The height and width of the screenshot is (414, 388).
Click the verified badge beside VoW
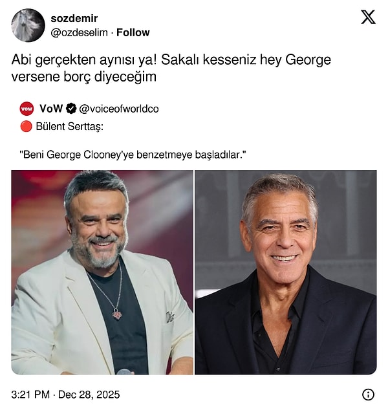[x=71, y=109]
